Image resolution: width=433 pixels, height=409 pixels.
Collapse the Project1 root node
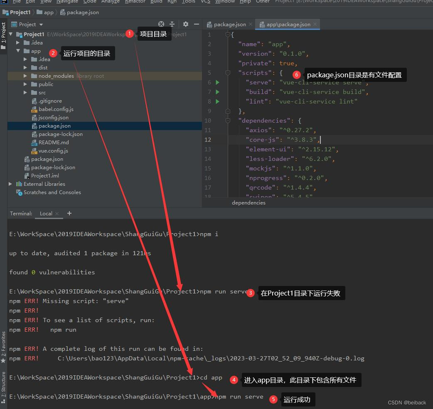pos(11,34)
